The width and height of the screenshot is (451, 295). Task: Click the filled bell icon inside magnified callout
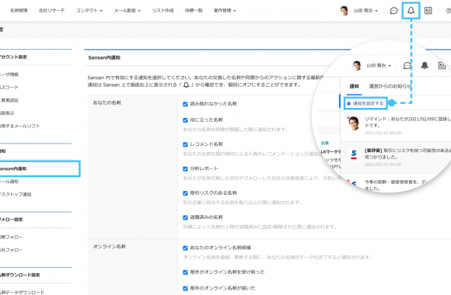[x=425, y=65]
